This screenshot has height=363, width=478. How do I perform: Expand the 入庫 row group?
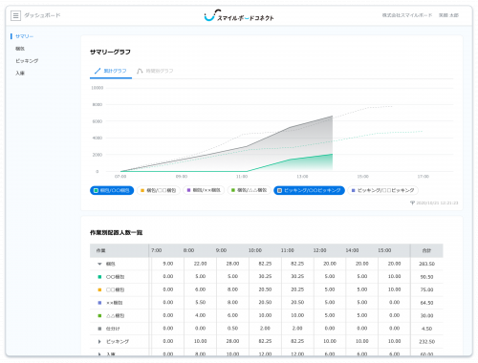99,354
